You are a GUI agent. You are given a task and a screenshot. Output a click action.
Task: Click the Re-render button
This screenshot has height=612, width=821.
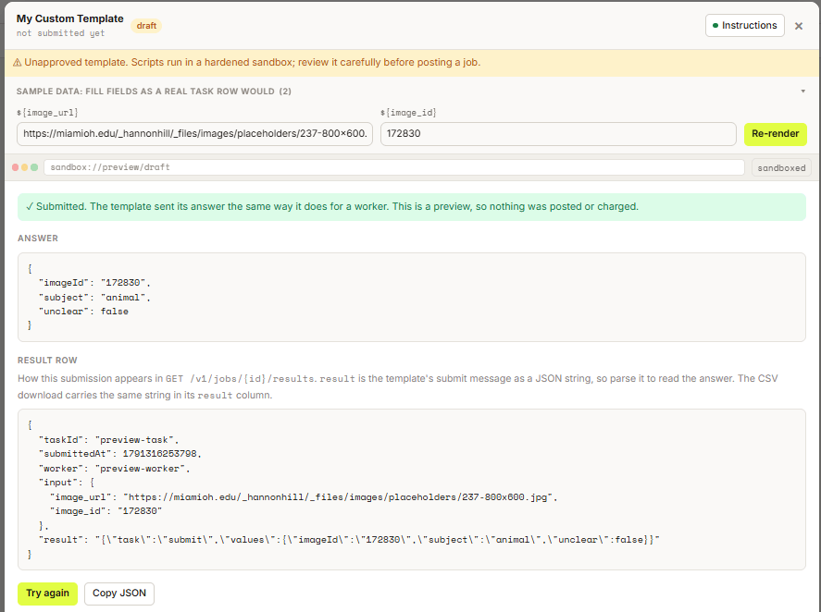pos(775,134)
